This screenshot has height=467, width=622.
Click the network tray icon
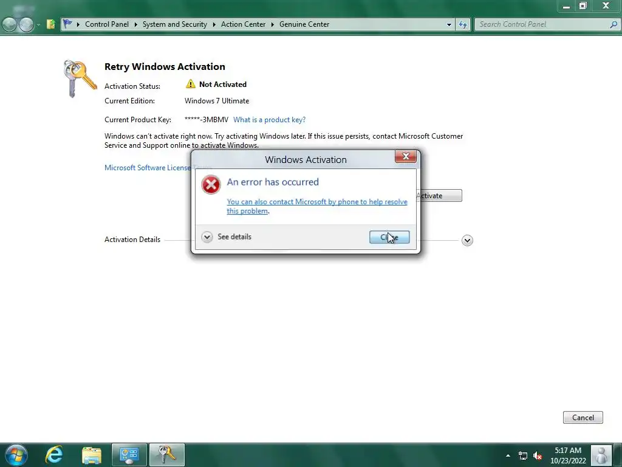[x=523, y=456]
